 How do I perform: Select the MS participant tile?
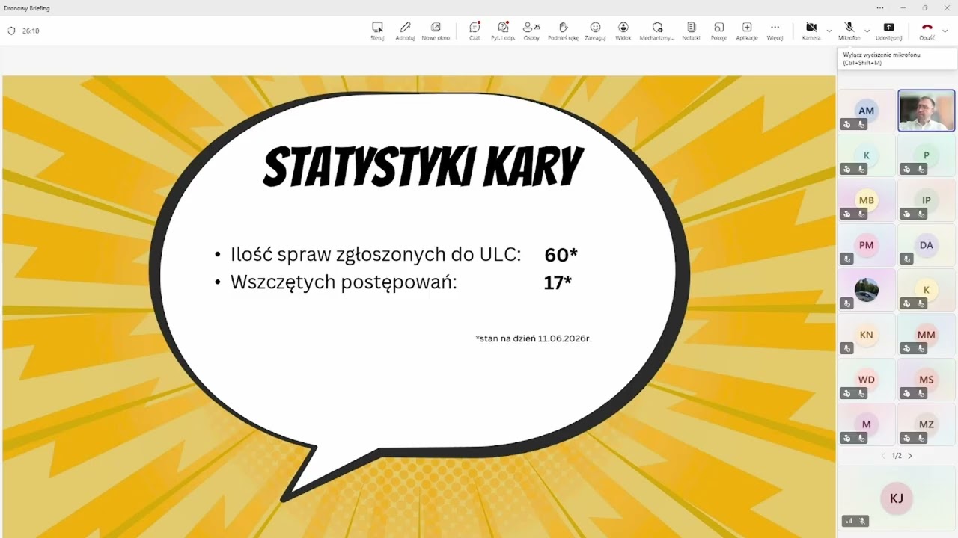coord(927,380)
